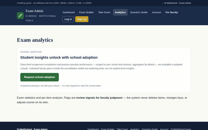The width and height of the screenshot is (208, 130).
Task: Click heading Student insights unlock with school adoption
Action: [x=59, y=58]
